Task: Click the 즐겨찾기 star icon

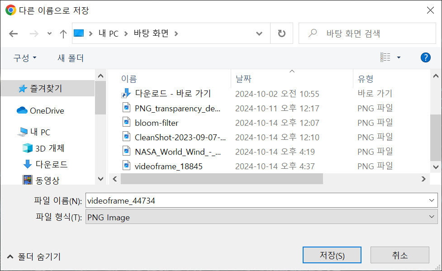Action: 23,89
